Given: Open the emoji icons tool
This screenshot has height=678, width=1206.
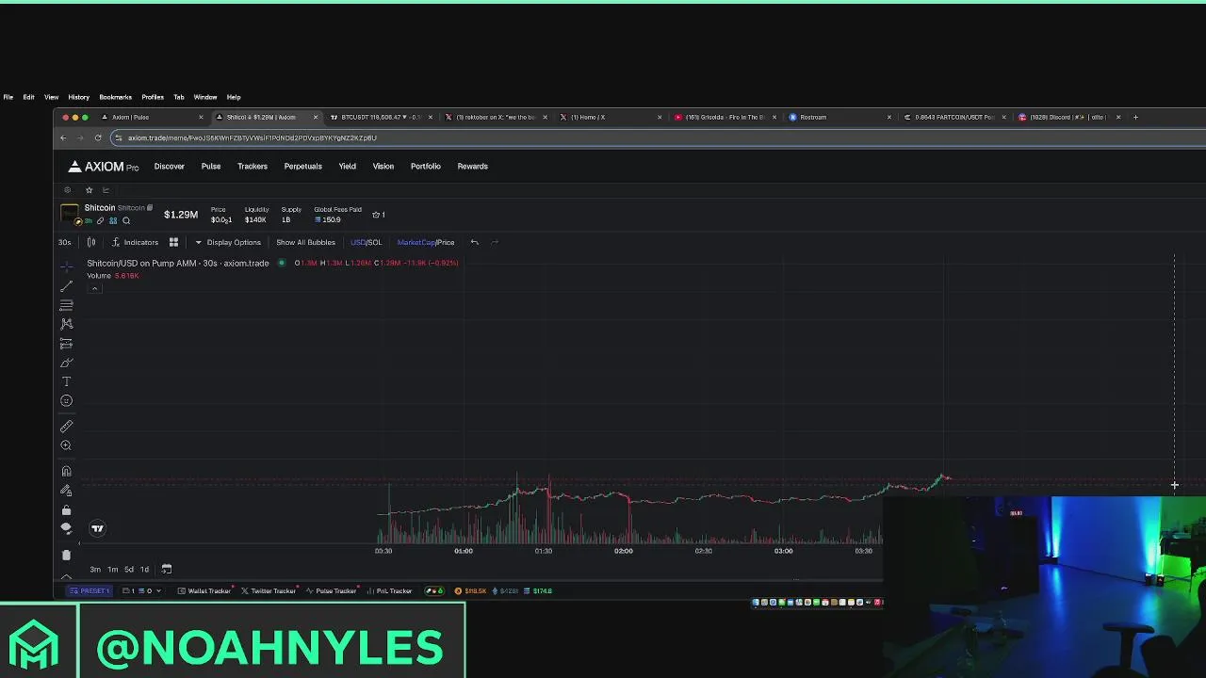Looking at the screenshot, I should pos(66,401).
